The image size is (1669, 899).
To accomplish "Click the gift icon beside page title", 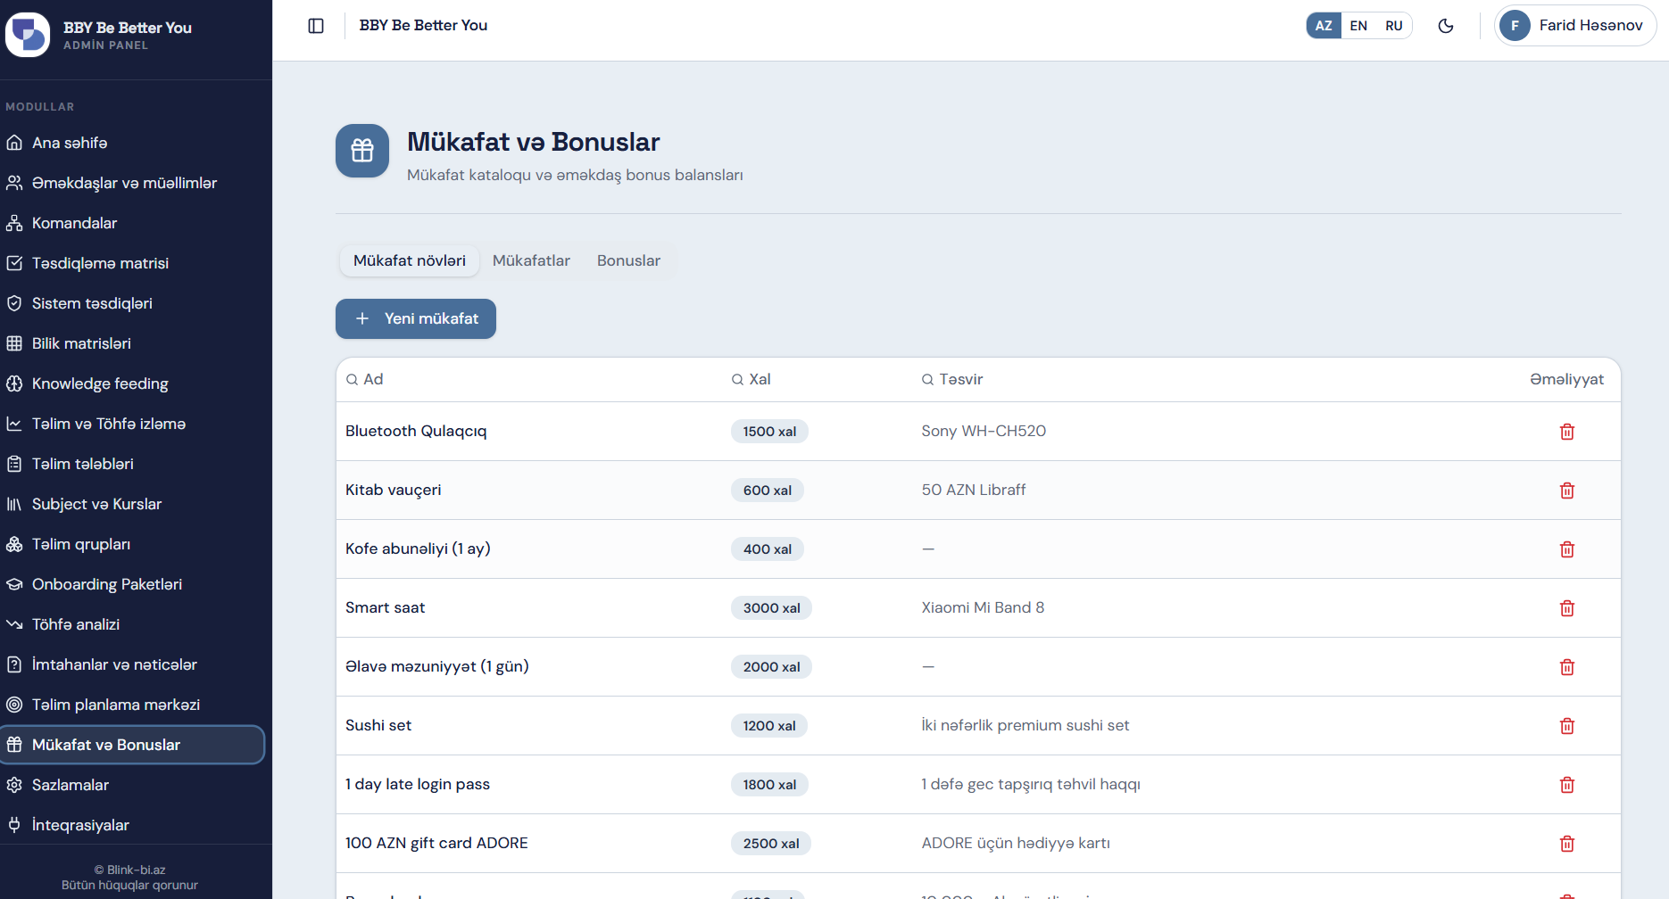I will point(362,151).
